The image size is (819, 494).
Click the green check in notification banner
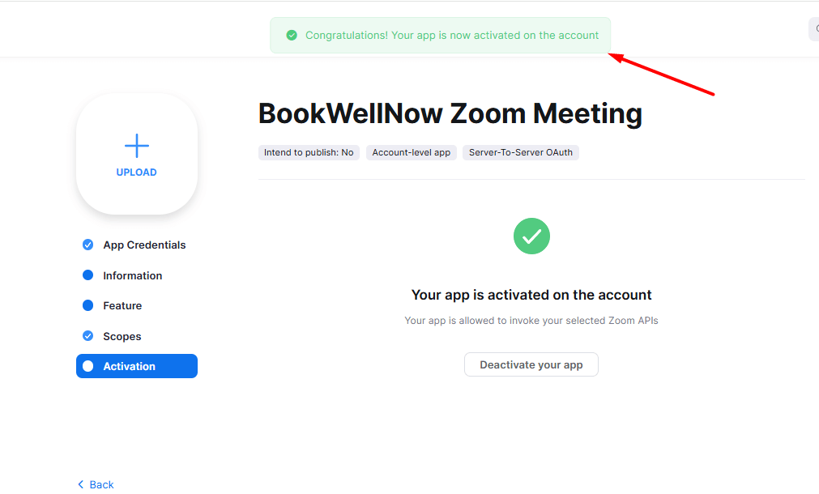tap(292, 35)
